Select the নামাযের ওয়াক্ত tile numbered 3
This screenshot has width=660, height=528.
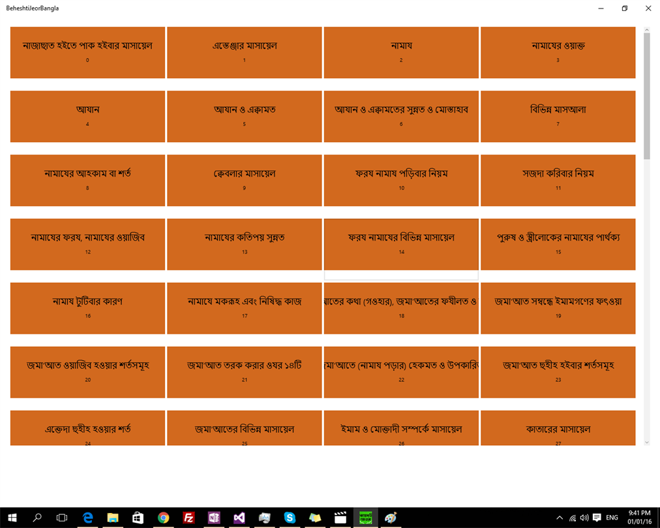click(x=558, y=53)
